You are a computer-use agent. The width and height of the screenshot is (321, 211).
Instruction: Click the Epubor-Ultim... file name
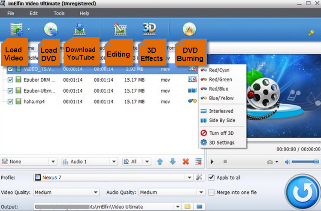39,90
